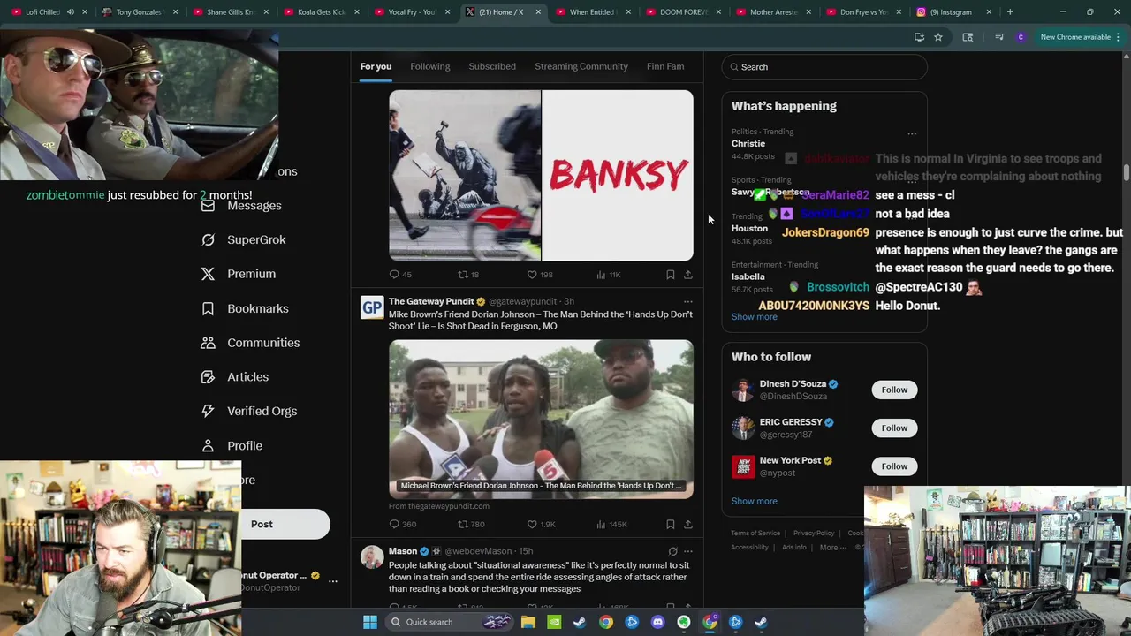Click the Premium X logo icon
Image resolution: width=1131 pixels, height=636 pixels.
coord(208,274)
